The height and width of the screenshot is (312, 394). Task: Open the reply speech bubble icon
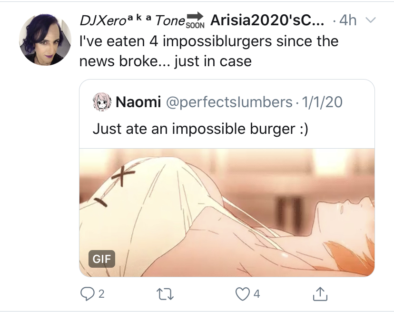(87, 294)
